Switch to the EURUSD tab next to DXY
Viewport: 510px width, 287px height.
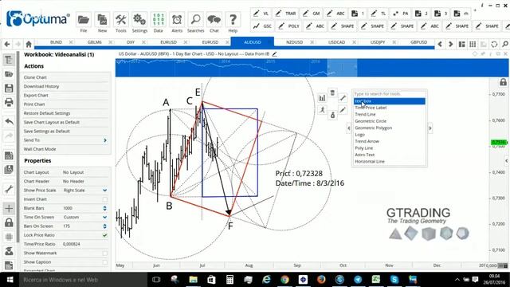tap(168, 42)
